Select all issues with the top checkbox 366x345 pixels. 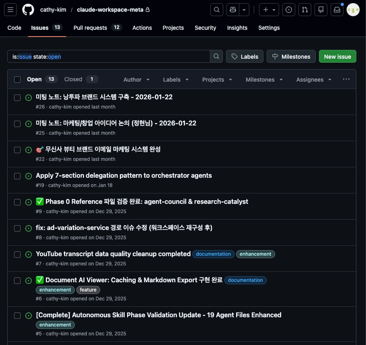pos(17,79)
